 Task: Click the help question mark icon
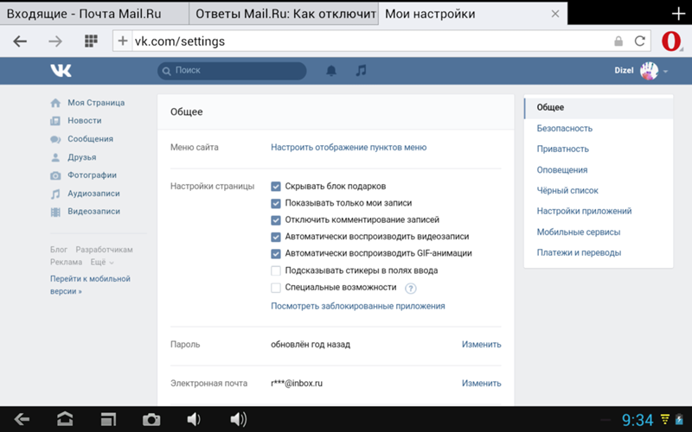411,288
